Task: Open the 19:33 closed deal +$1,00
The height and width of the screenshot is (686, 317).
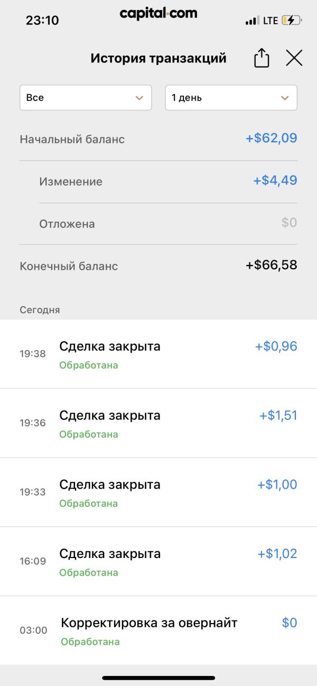Action: (158, 492)
